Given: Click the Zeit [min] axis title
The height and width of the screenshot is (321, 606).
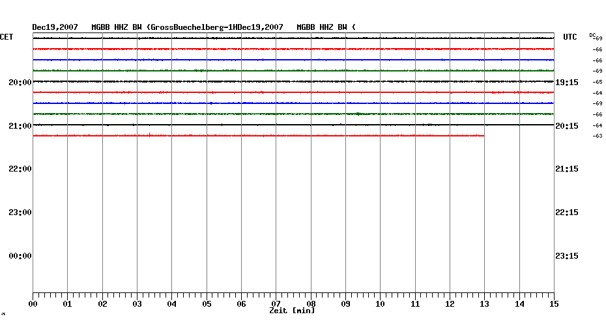Looking at the screenshot, I should tap(292, 311).
